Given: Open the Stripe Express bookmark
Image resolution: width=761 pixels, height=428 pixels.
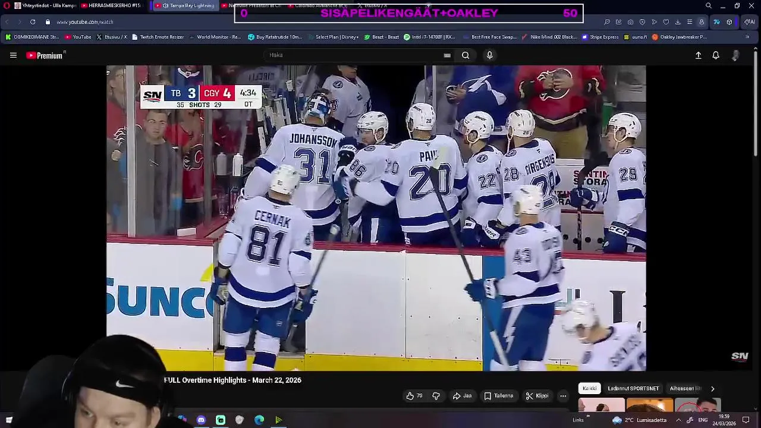Looking at the screenshot, I should (600, 37).
